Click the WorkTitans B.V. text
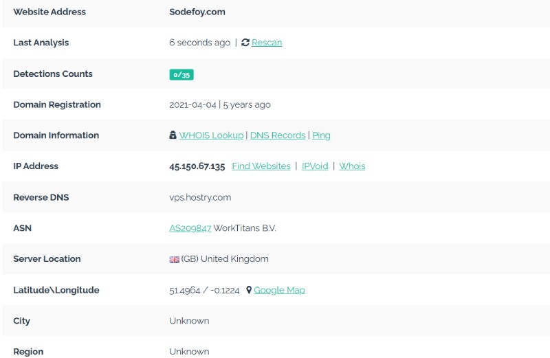Viewport: 550px width, 358px height. pyautogui.click(x=245, y=228)
